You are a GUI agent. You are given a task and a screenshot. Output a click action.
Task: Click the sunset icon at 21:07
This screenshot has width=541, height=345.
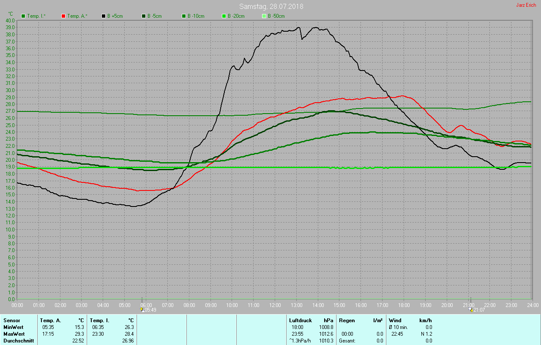[471, 310]
